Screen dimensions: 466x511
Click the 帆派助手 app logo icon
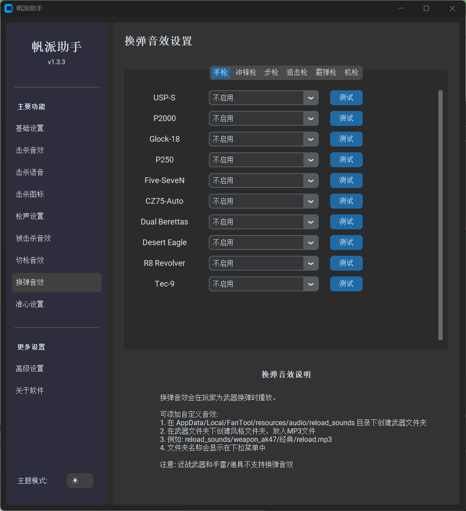tap(8, 8)
